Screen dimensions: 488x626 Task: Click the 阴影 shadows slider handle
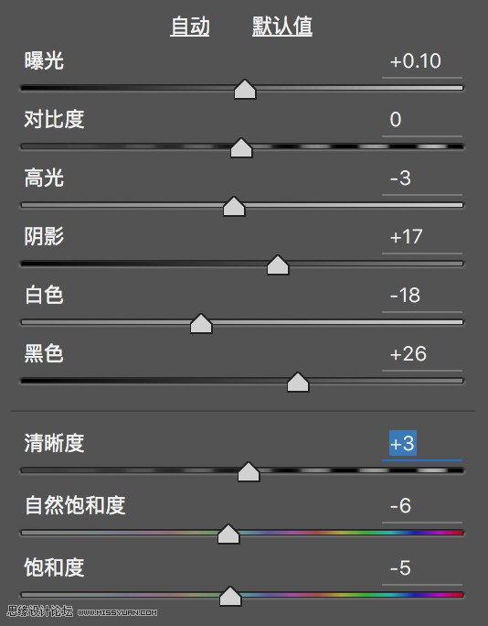point(278,265)
